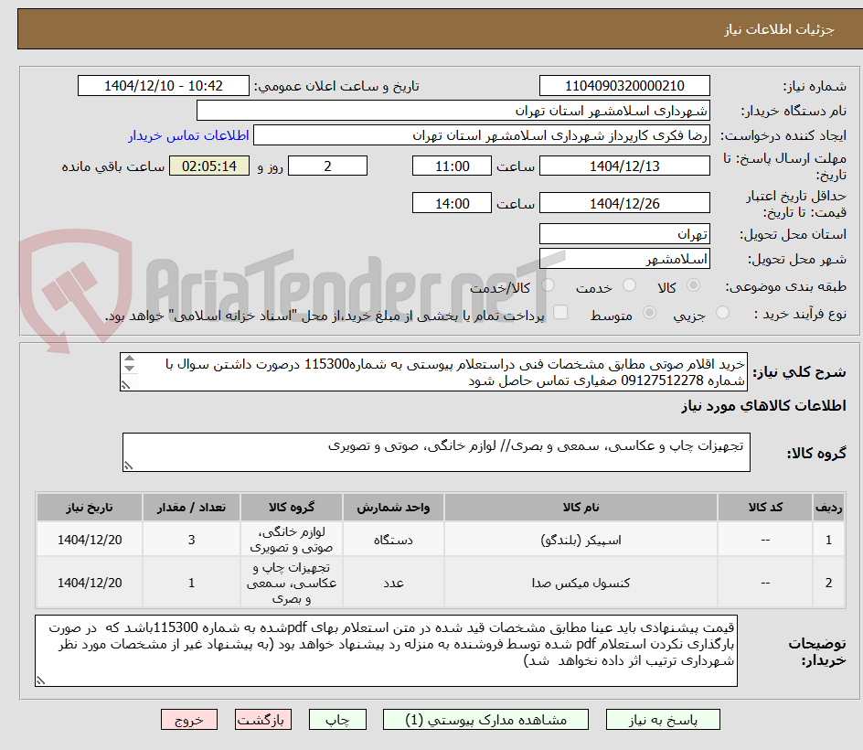This screenshot has width=863, height=750.
Task: Click heading 'اطلاعات کالاهای مورد نیاز'
Action: pos(763,406)
